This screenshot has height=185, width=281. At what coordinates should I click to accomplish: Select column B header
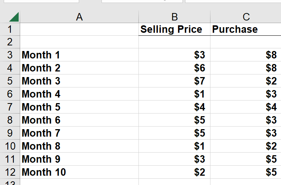click(174, 17)
